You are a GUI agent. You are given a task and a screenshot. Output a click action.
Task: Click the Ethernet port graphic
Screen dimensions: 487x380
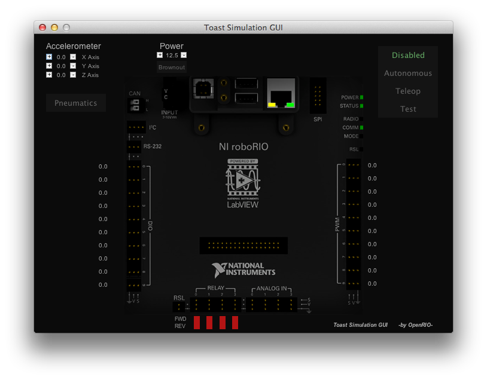coord(281,93)
